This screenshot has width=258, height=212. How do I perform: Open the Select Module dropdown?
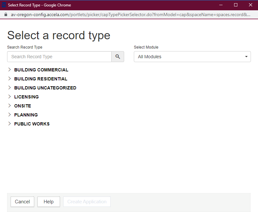[x=192, y=57]
